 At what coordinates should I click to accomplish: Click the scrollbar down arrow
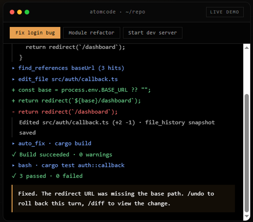(246, 216)
